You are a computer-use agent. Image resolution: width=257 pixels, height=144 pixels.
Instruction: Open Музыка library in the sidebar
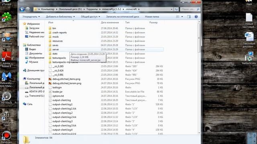[x=33, y=62]
